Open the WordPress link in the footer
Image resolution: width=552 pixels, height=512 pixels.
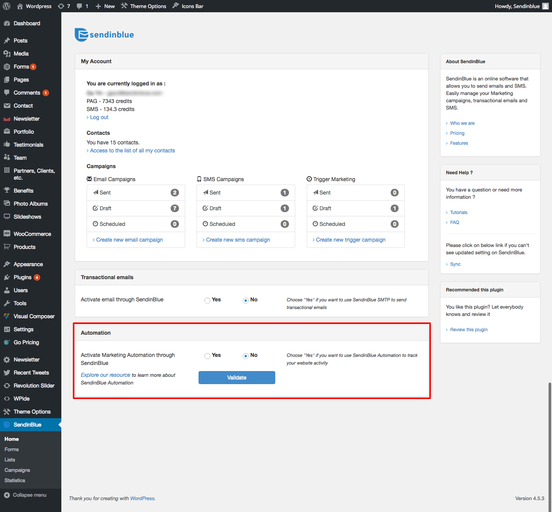point(142,498)
